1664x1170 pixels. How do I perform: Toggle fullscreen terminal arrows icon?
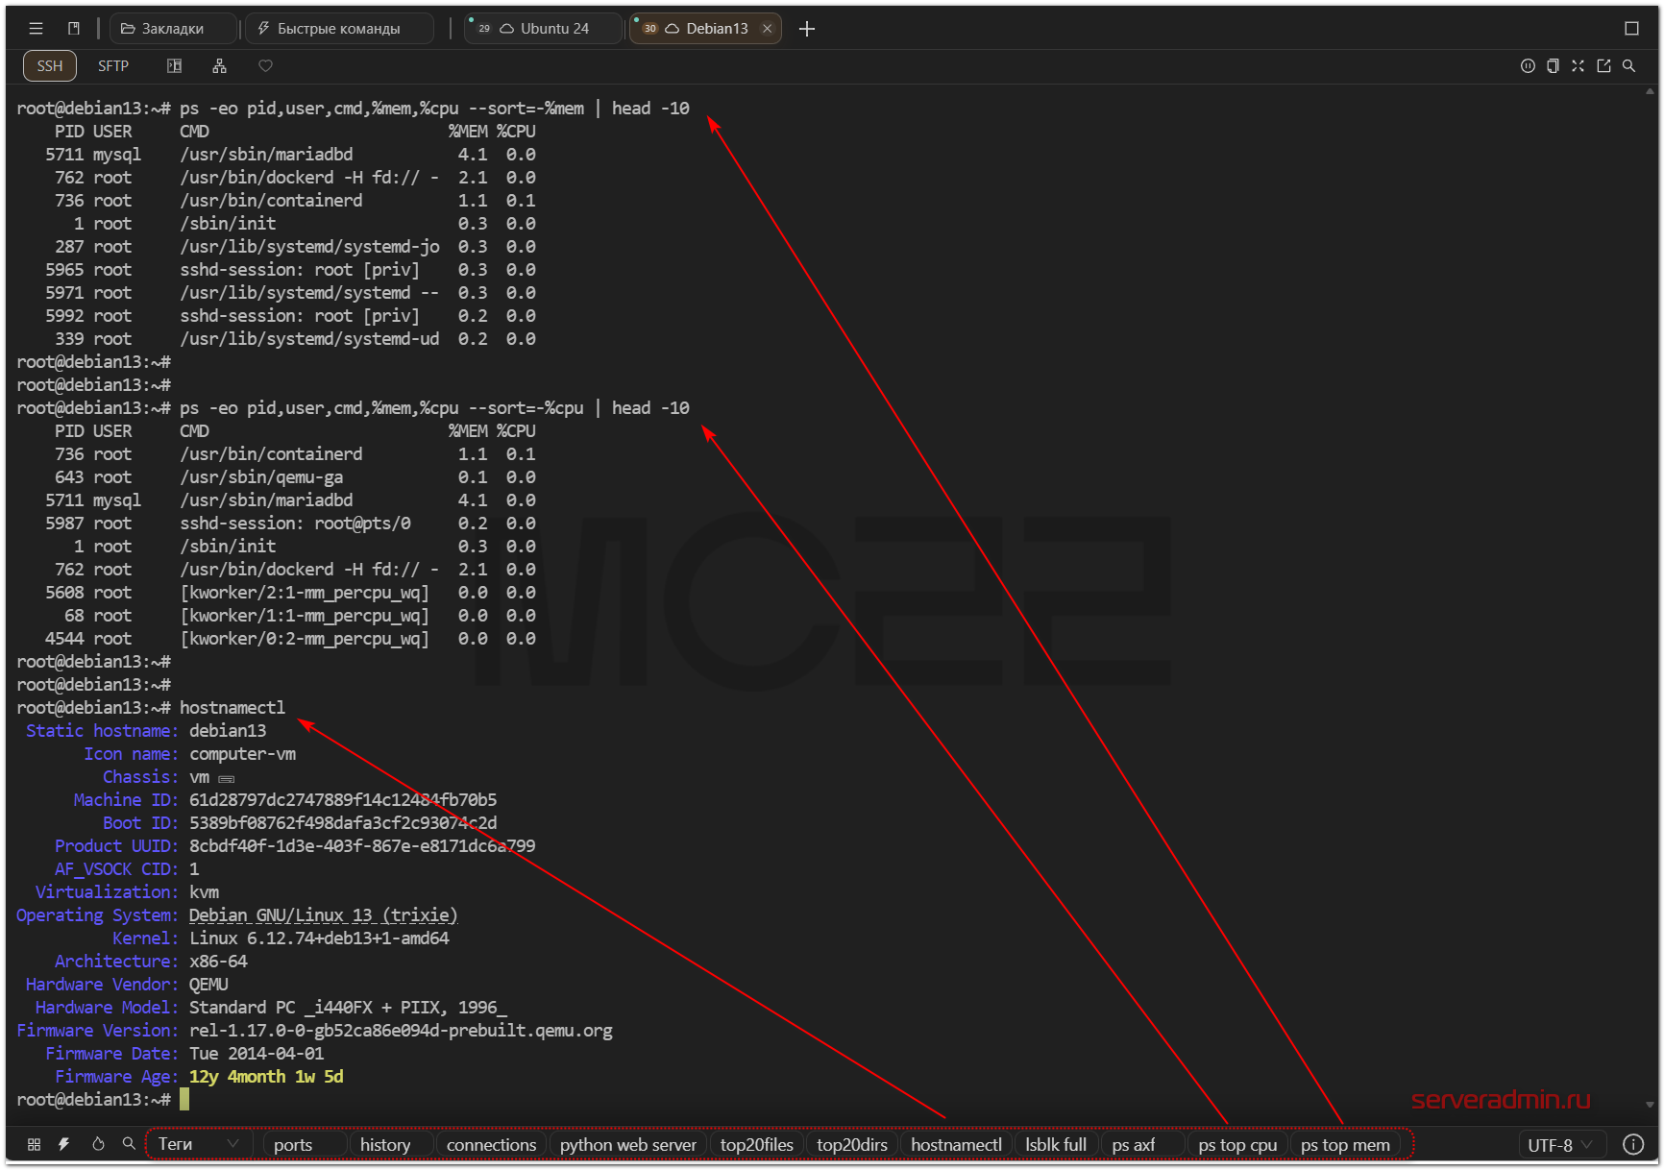[1578, 66]
